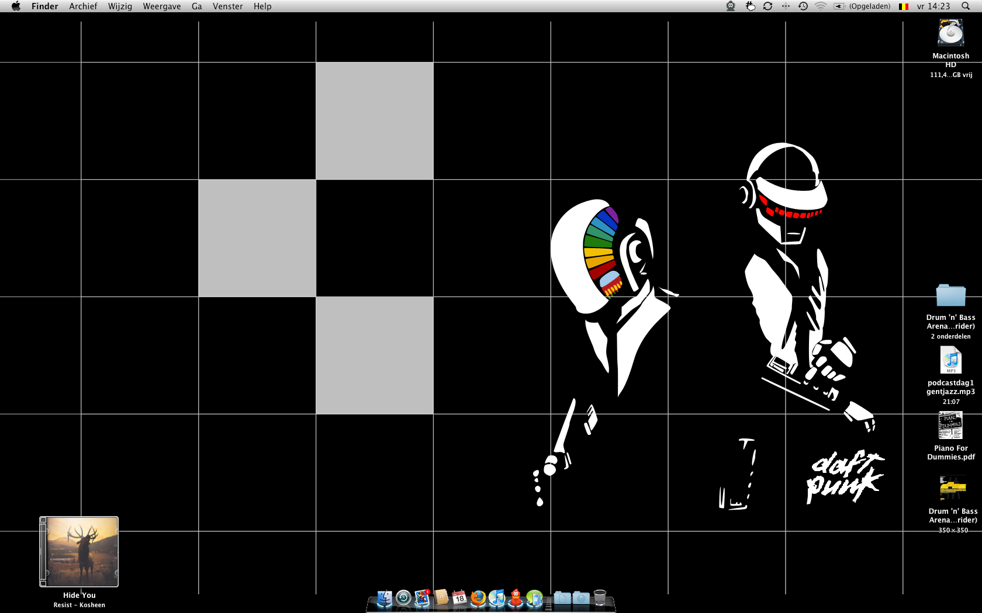The image size is (982, 613).
Task: Click the Opgeladen battery status text
Action: click(x=870, y=6)
